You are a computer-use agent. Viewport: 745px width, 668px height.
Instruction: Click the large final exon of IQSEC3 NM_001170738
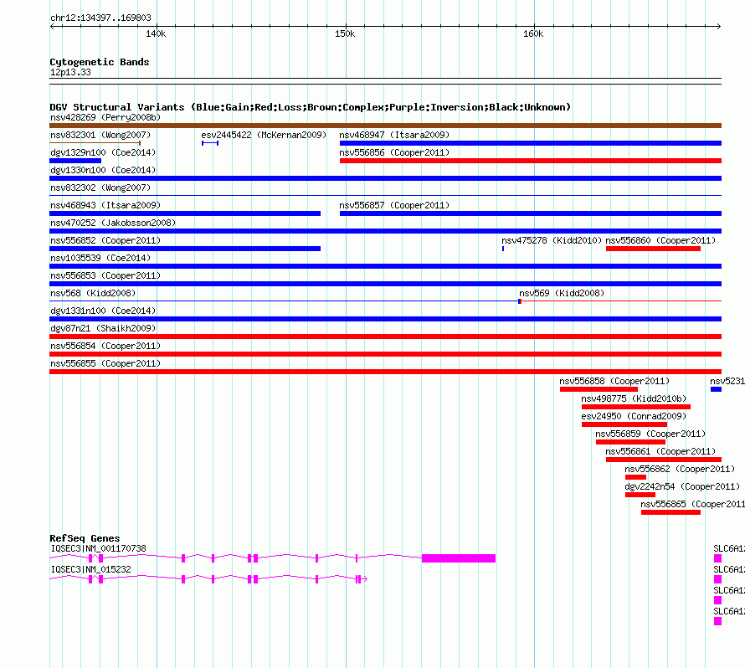click(459, 558)
